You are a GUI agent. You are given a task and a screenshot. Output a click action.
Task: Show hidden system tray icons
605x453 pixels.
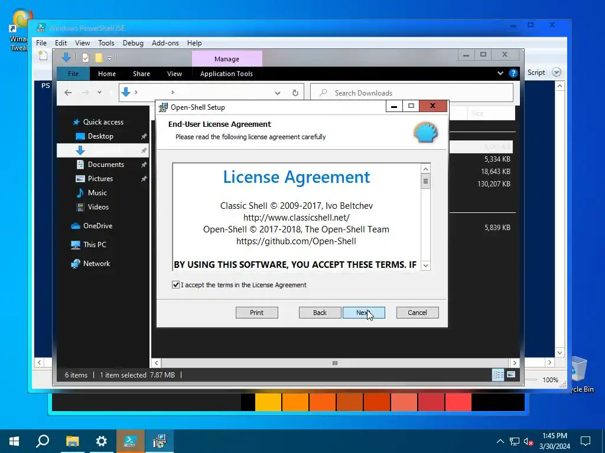500,441
